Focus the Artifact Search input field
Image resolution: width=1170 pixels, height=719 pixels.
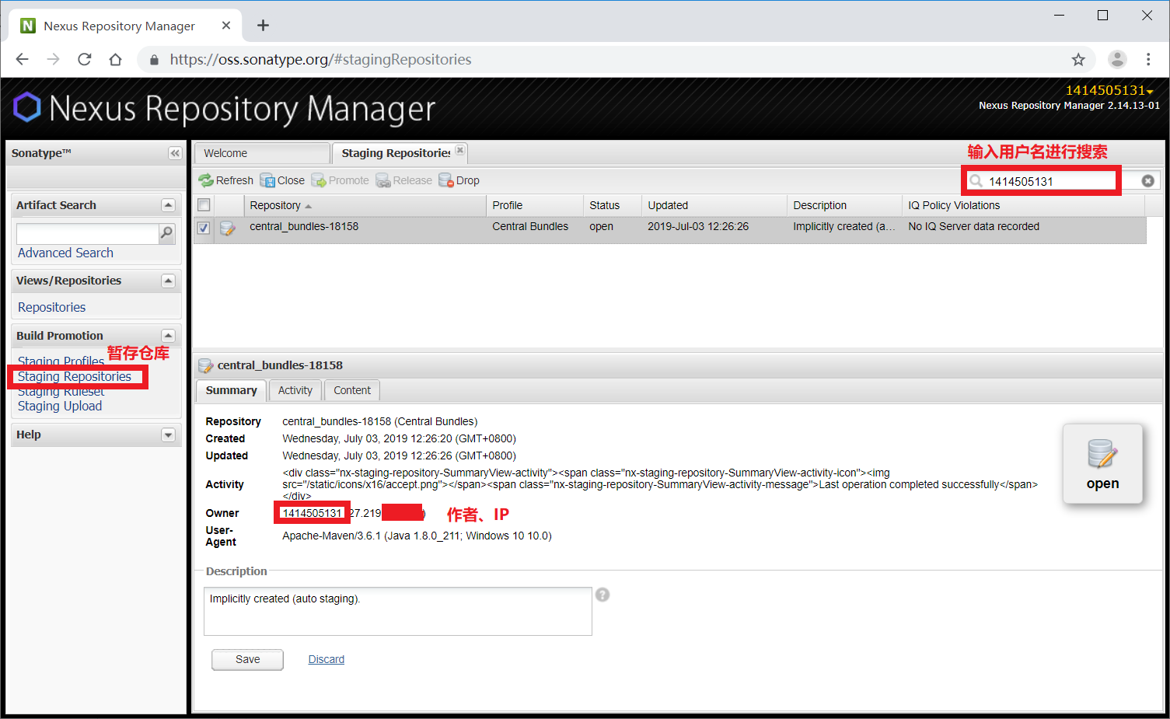pyautogui.click(x=87, y=233)
